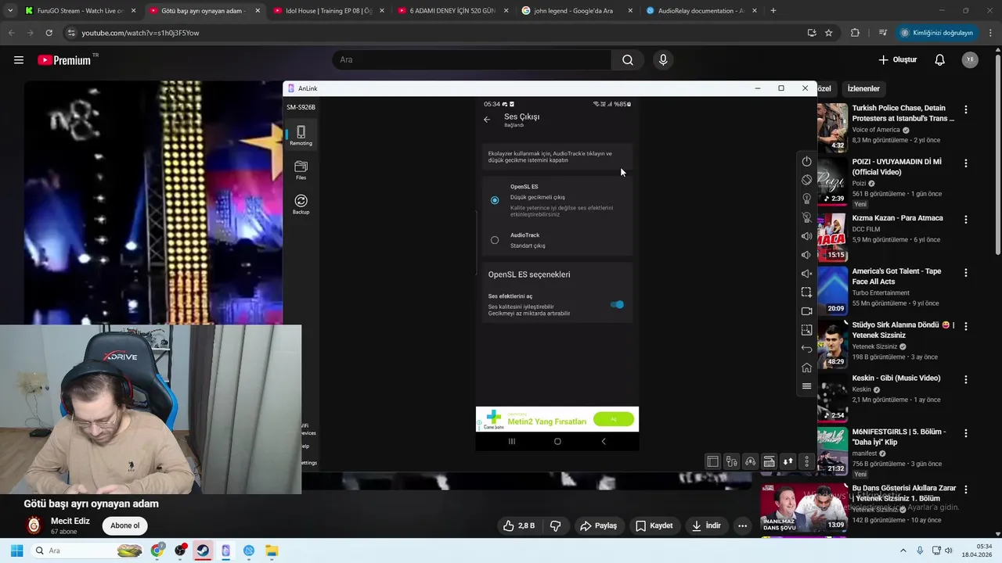Open options for POIZI UYUYAMADIN video

[x=965, y=163]
